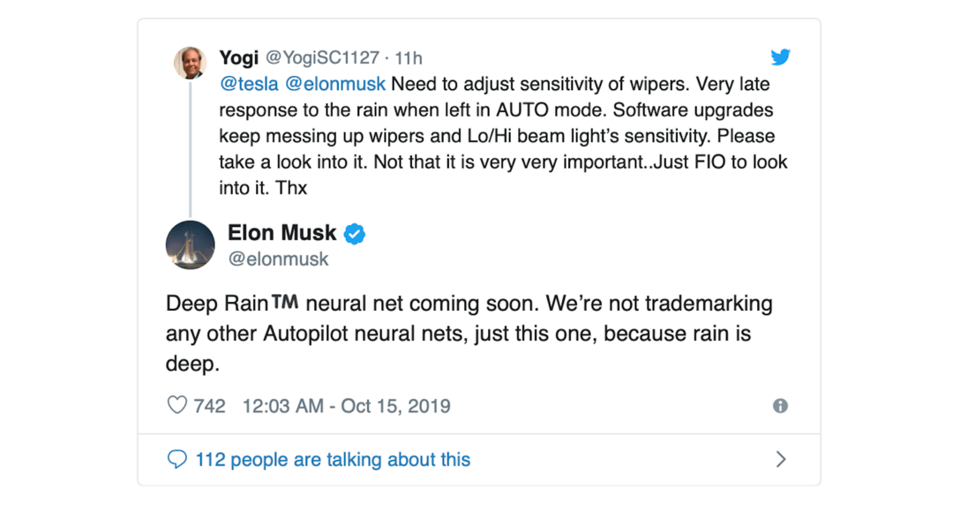Open Elon Musk's rocket avatar
Image resolution: width=953 pixels, height=505 pixels.
(x=191, y=245)
